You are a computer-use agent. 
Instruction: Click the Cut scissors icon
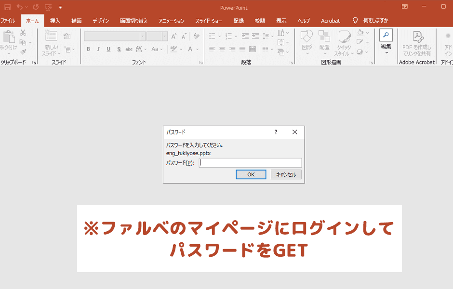(x=23, y=33)
